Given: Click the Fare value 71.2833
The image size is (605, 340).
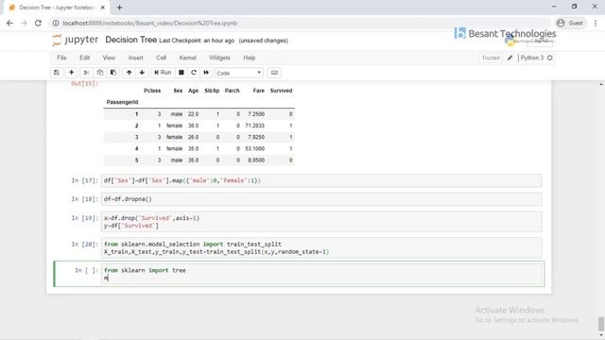Looking at the screenshot, I should [x=254, y=126].
